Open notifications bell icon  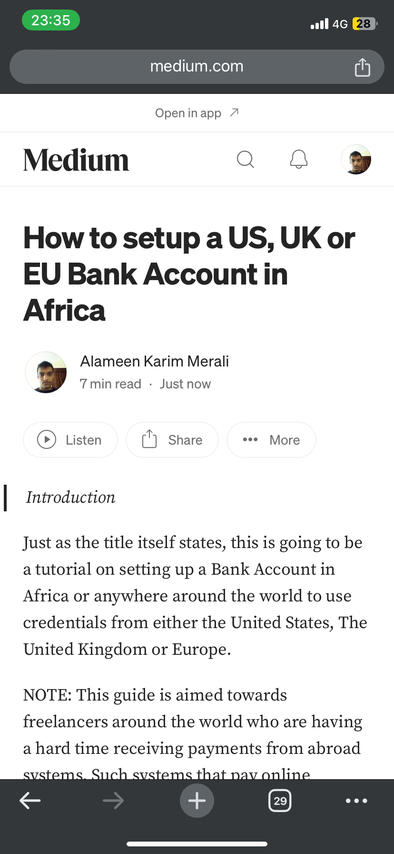click(299, 159)
